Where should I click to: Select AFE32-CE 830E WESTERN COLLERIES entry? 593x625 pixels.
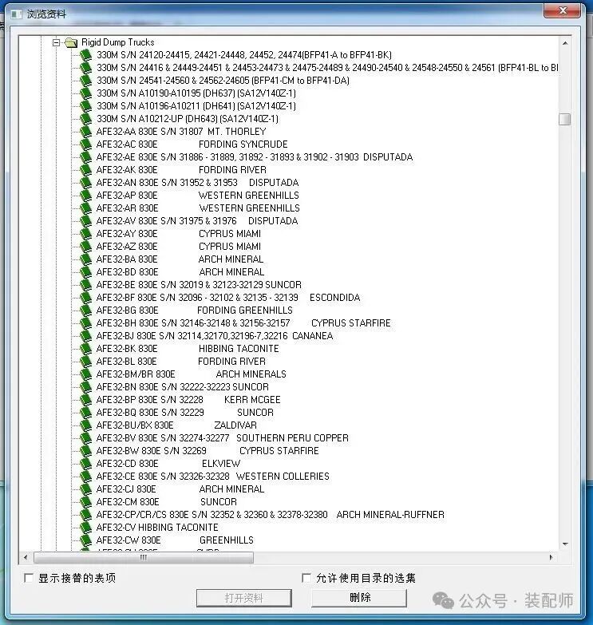pyautogui.click(x=213, y=476)
